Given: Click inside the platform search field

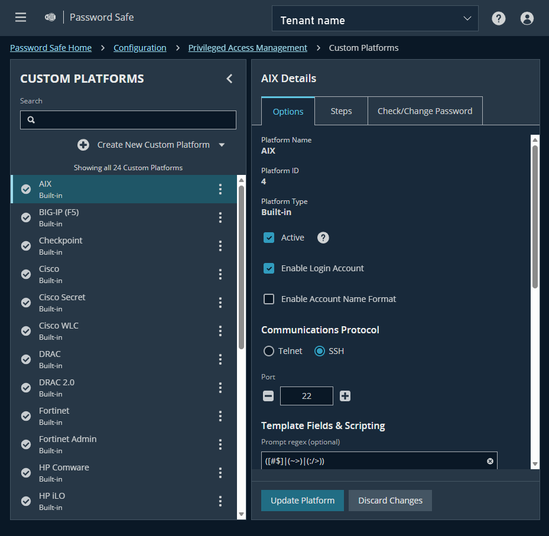Looking at the screenshot, I should point(128,120).
